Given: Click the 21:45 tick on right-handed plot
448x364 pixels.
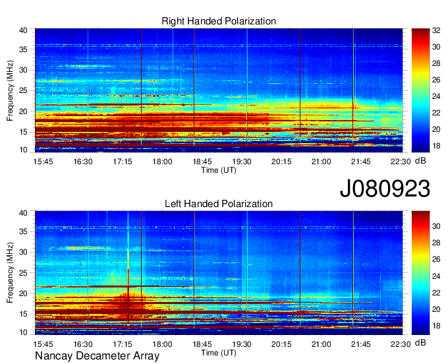Looking at the screenshot, I should pyautogui.click(x=361, y=162).
